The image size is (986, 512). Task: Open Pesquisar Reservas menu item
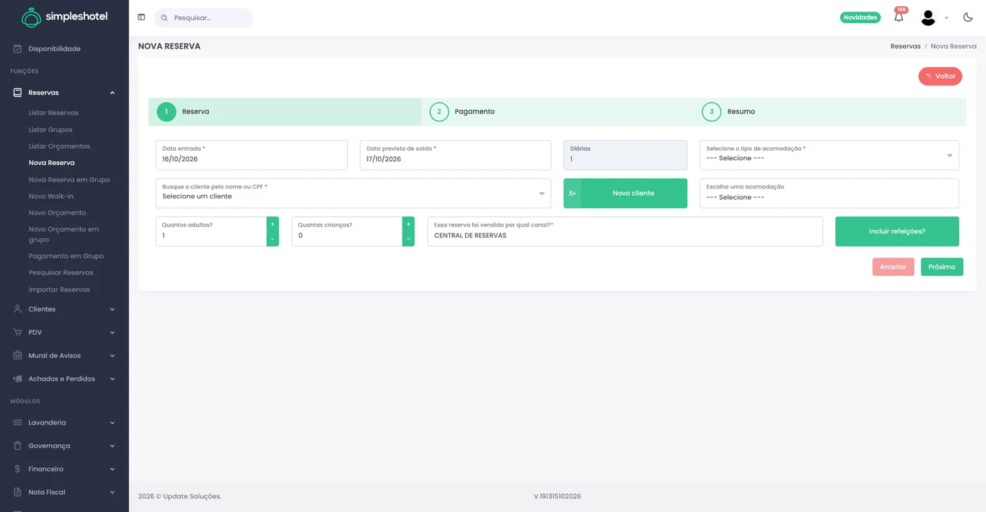tap(61, 272)
